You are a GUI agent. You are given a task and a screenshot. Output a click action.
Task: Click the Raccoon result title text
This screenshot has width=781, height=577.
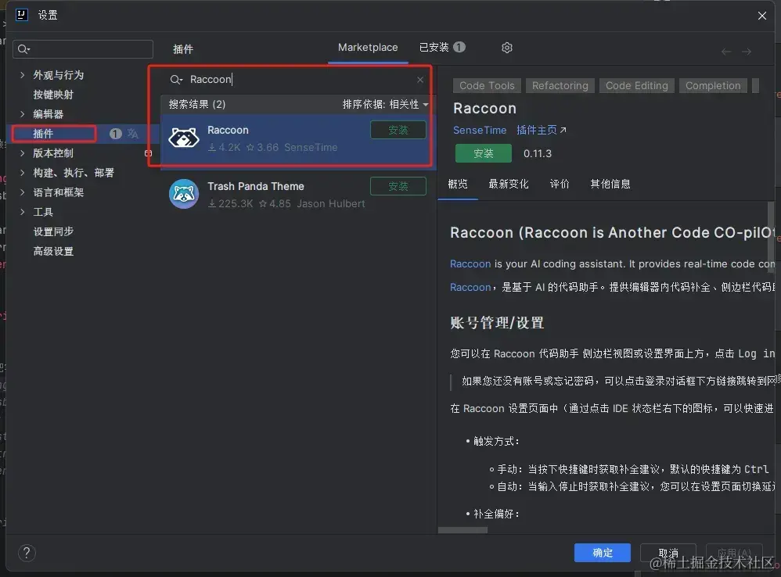[228, 131]
